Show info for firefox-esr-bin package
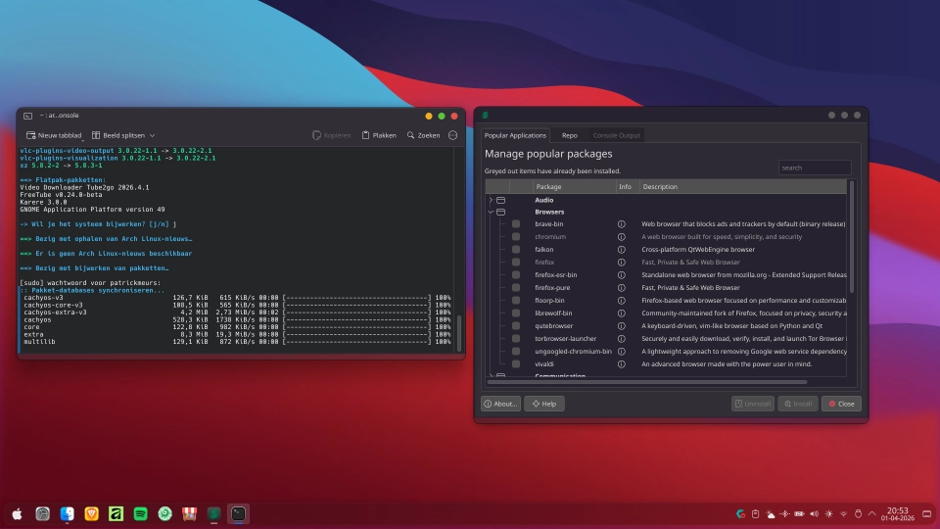This screenshot has width=940, height=529. pos(622,275)
